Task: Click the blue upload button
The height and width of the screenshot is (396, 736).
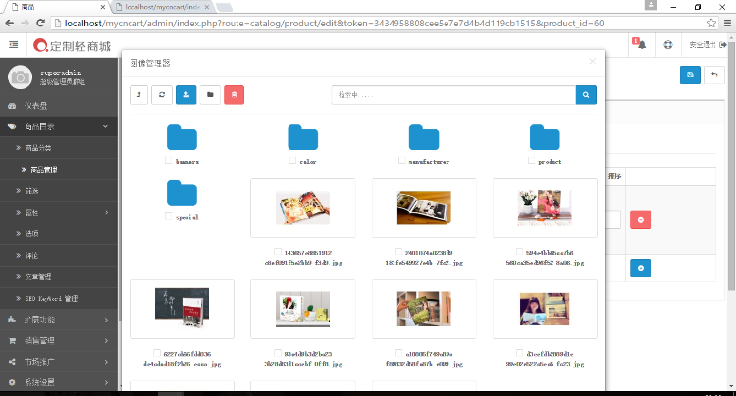Action: (x=186, y=95)
